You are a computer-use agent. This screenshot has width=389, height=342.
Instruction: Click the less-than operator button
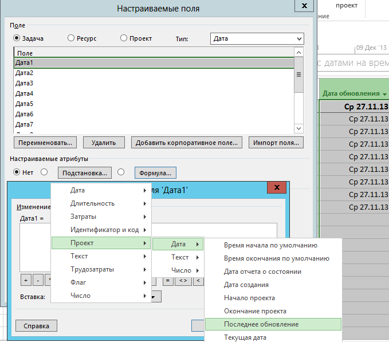coord(198,281)
